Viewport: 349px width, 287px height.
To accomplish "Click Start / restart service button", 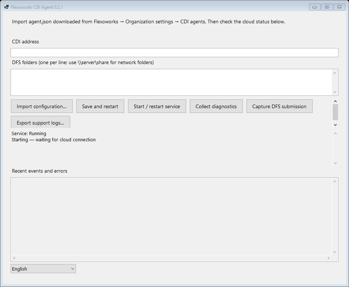I will click(157, 106).
